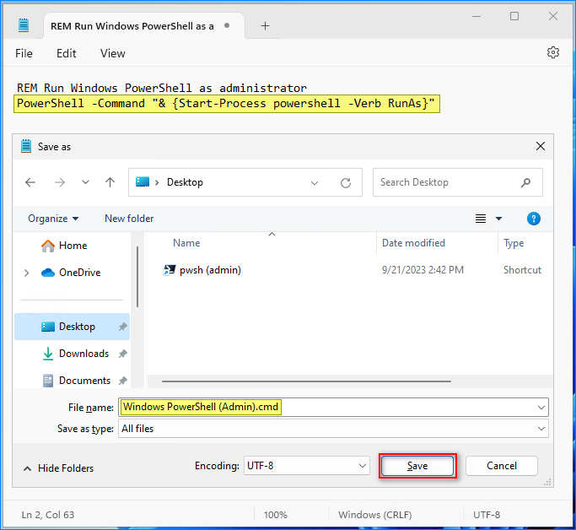Click the dialog resize grip corner
The image size is (576, 530).
pyautogui.click(x=547, y=482)
